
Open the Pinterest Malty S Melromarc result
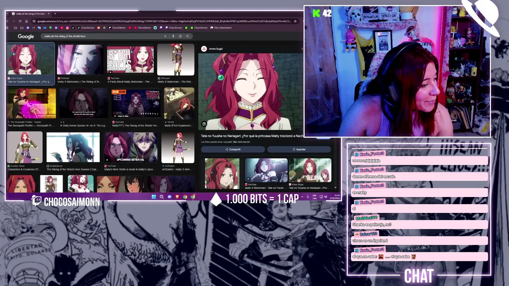(x=80, y=60)
